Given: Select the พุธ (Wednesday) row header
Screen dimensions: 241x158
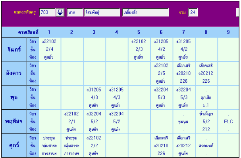Looking at the screenshot, I should pos(14,97).
